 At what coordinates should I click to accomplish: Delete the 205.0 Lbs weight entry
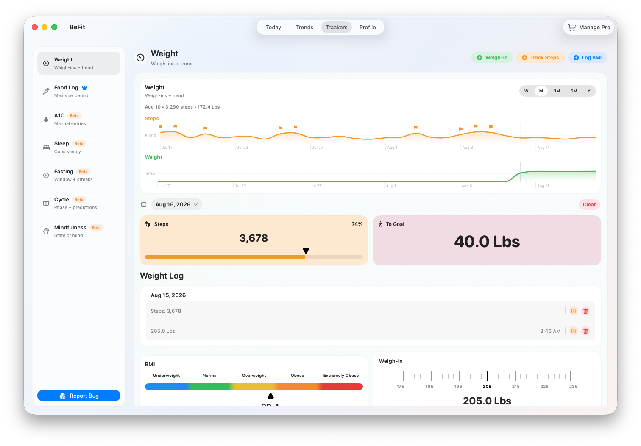pos(585,331)
